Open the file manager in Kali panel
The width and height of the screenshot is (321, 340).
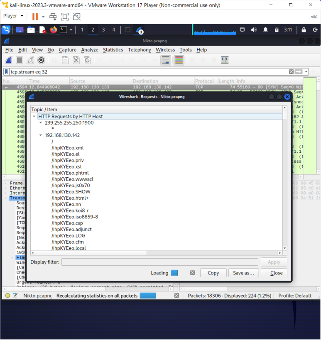31,30
